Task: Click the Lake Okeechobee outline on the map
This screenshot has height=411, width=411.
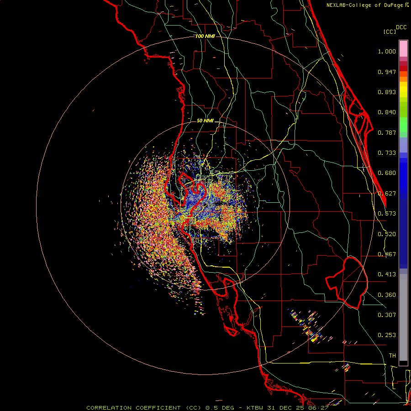Action: [347, 283]
